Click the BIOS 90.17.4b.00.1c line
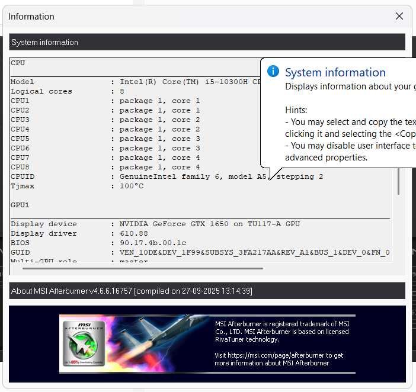This screenshot has width=416, height=392. click(x=98, y=243)
